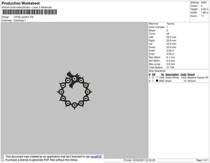Click the 'St.' column header
This screenshot has width=210, height=163.
click(x=163, y=74)
